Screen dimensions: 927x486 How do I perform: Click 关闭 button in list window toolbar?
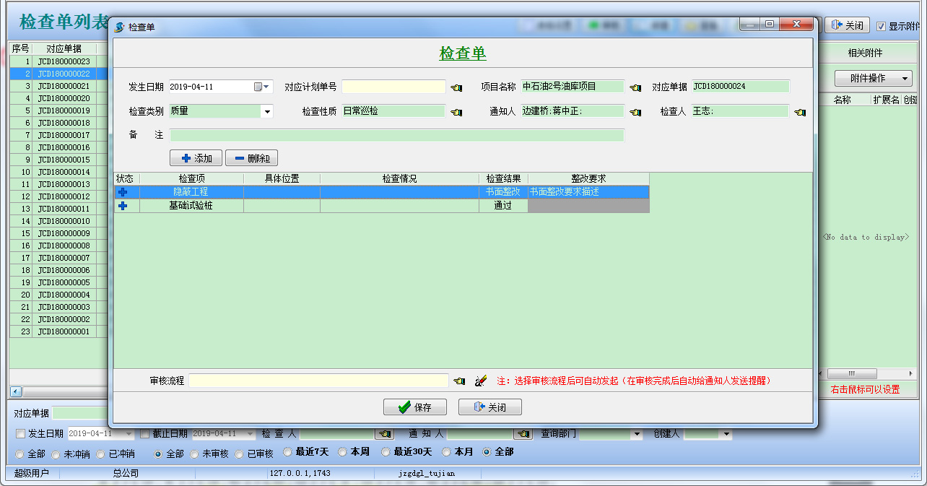[x=846, y=25]
